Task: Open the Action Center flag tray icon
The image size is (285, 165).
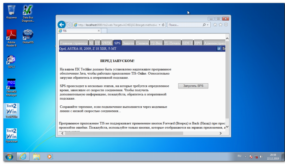Action: click(x=251, y=157)
